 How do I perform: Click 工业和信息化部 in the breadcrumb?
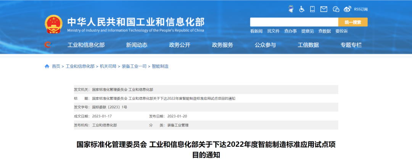[80, 66]
